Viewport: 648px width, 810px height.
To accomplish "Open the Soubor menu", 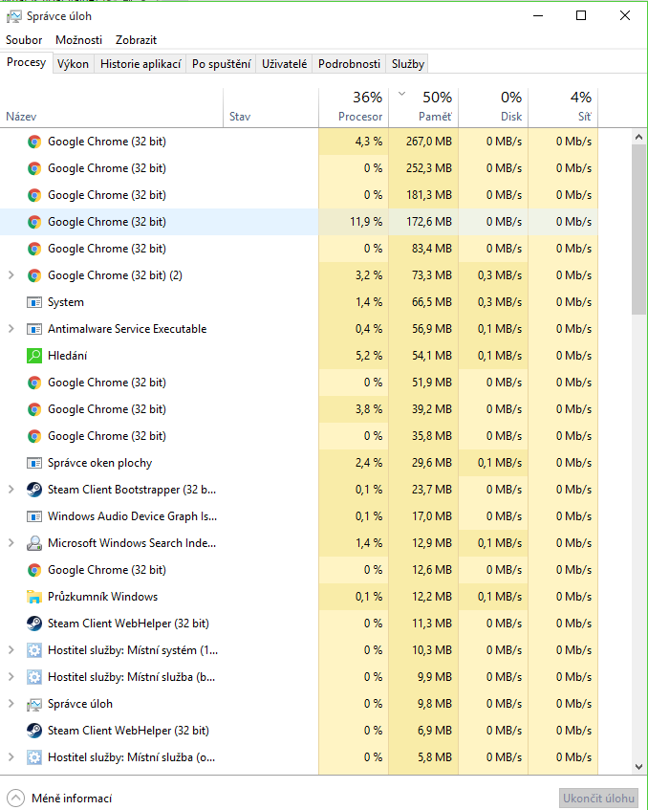I will 24,40.
